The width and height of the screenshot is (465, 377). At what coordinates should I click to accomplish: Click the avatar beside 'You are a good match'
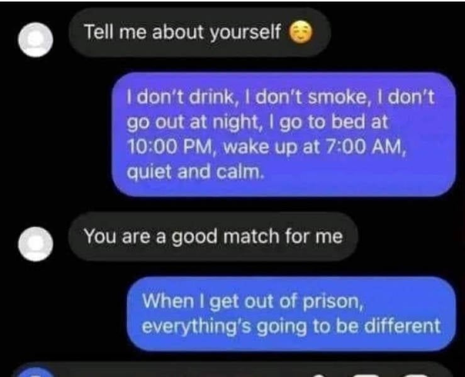(36, 244)
